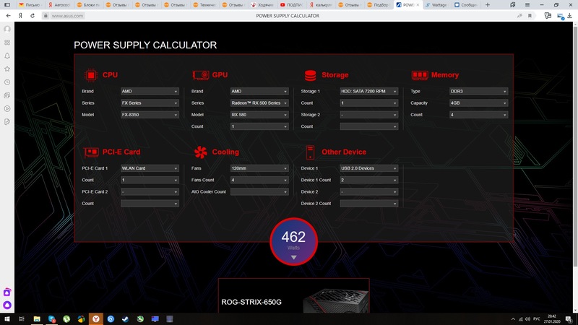Open PCI-E Card 1 dropdown WLAN Card
The width and height of the screenshot is (578, 325).
coord(150,168)
